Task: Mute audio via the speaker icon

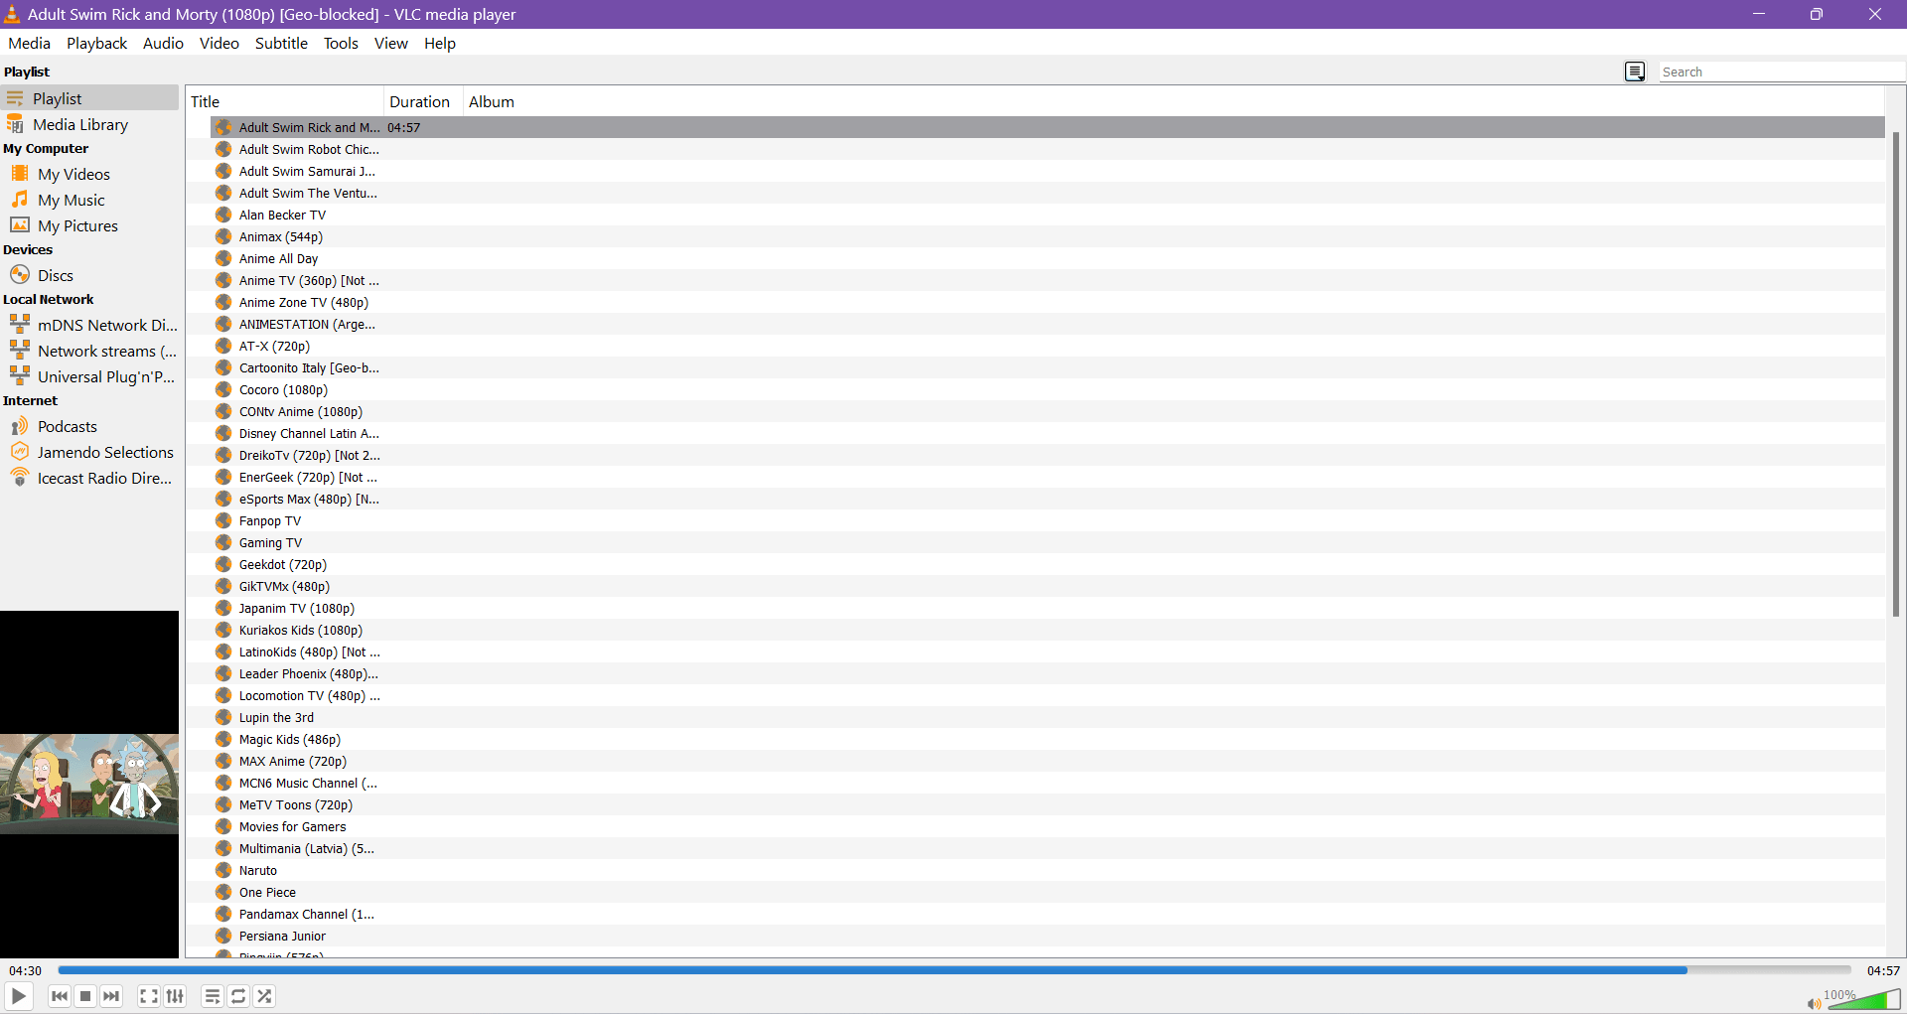Action: tap(1815, 1003)
